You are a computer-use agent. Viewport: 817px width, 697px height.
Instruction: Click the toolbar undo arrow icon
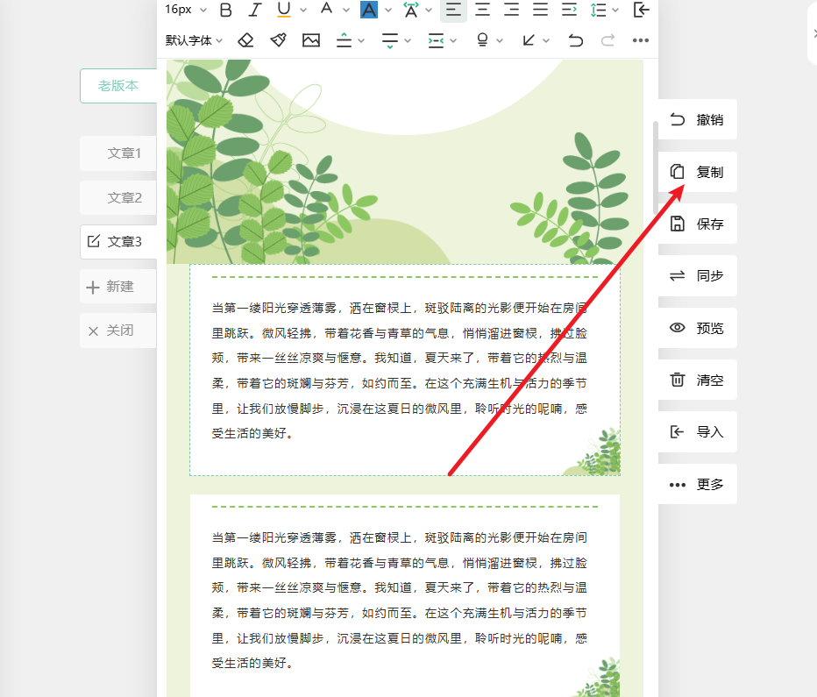tap(575, 40)
